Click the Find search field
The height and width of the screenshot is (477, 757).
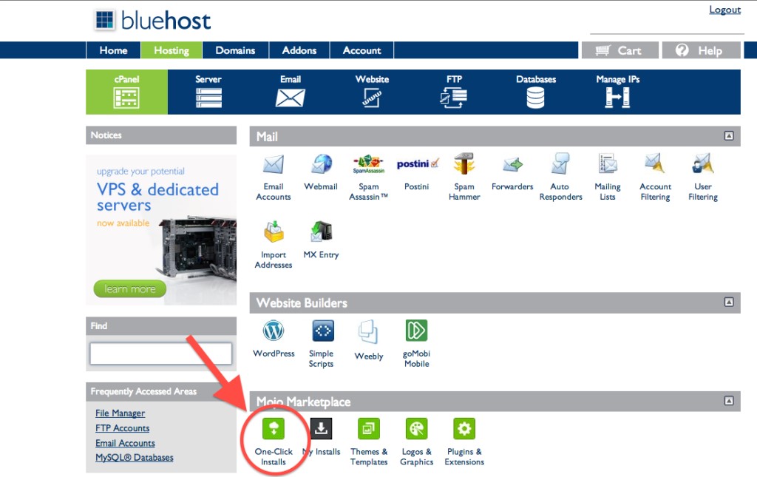tap(160, 353)
